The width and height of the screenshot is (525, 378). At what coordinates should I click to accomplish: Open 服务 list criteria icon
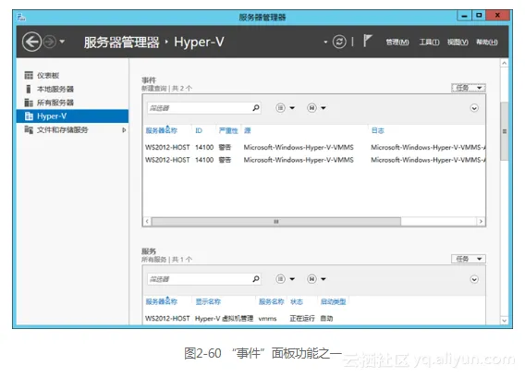pos(280,279)
